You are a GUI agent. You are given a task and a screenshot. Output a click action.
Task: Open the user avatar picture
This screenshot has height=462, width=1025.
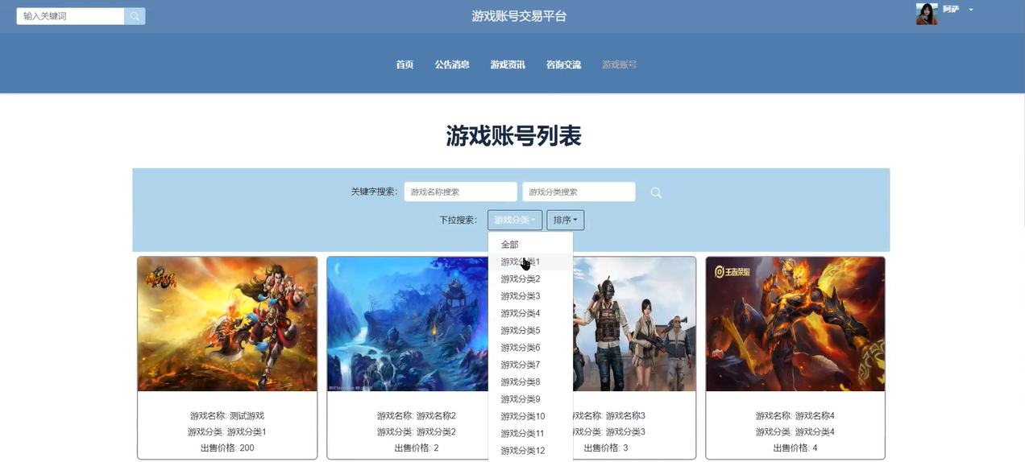pyautogui.click(x=927, y=14)
